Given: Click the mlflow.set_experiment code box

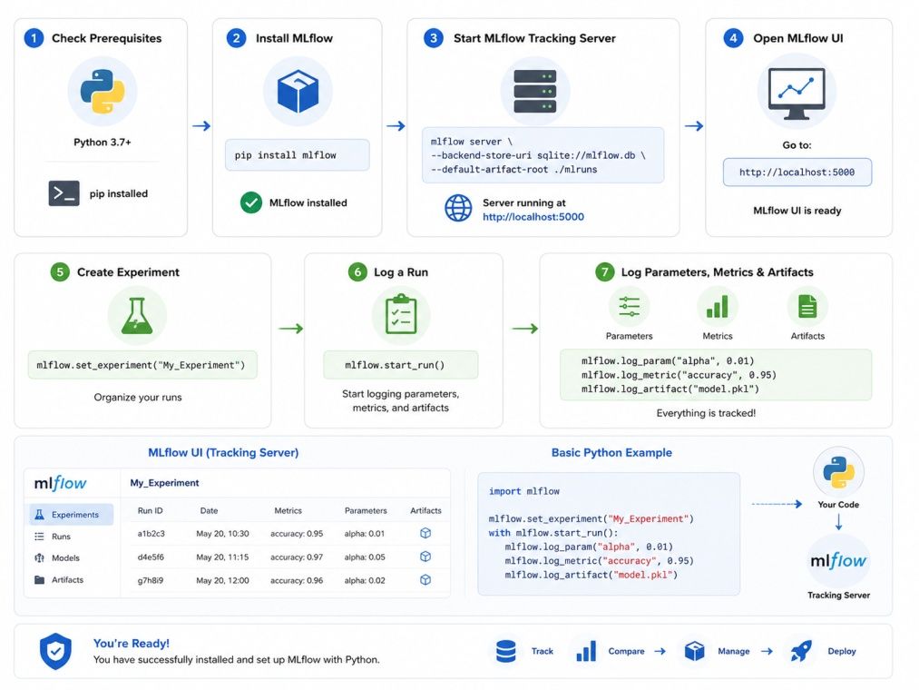Looking at the screenshot, I should pyautogui.click(x=142, y=365).
